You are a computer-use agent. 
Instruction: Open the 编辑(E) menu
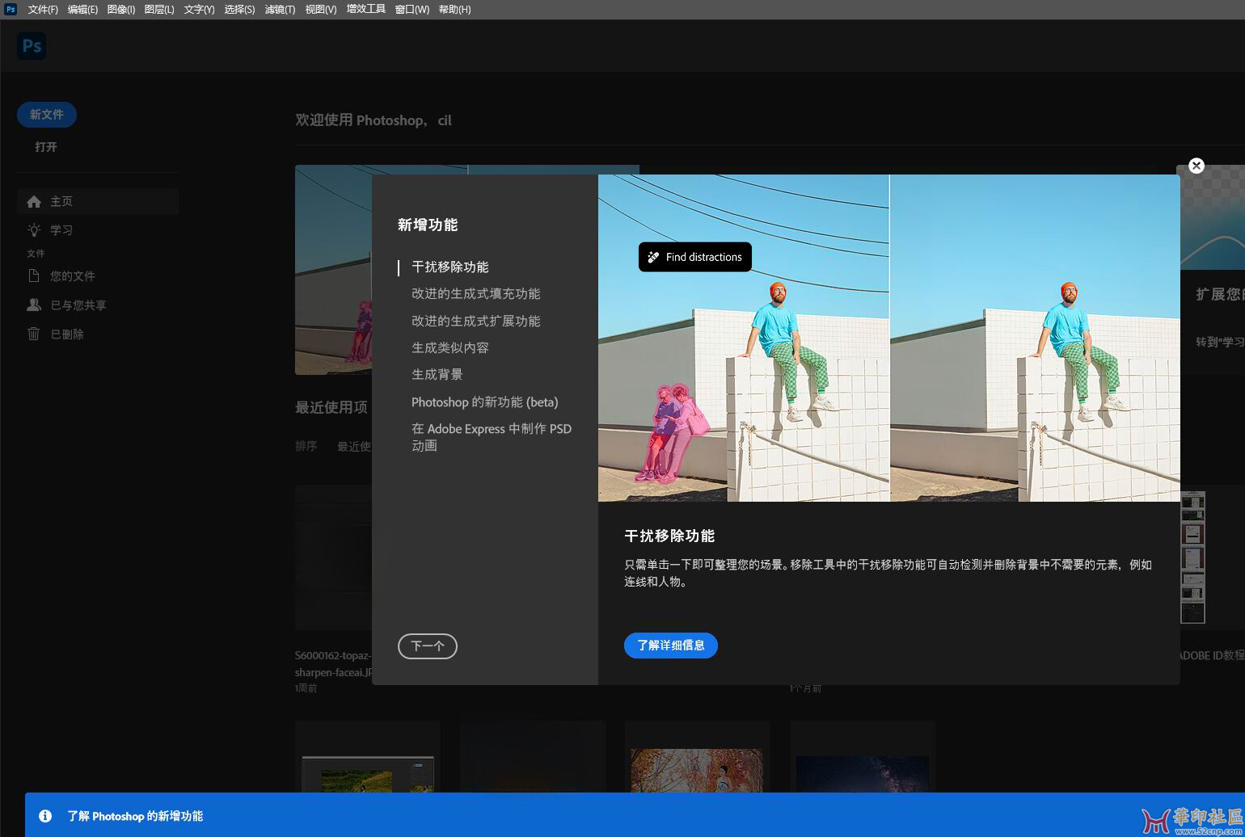coord(82,10)
